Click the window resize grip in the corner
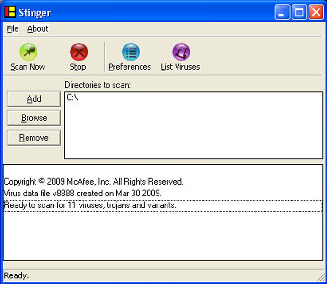The height and width of the screenshot is (284, 327). pos(320,277)
